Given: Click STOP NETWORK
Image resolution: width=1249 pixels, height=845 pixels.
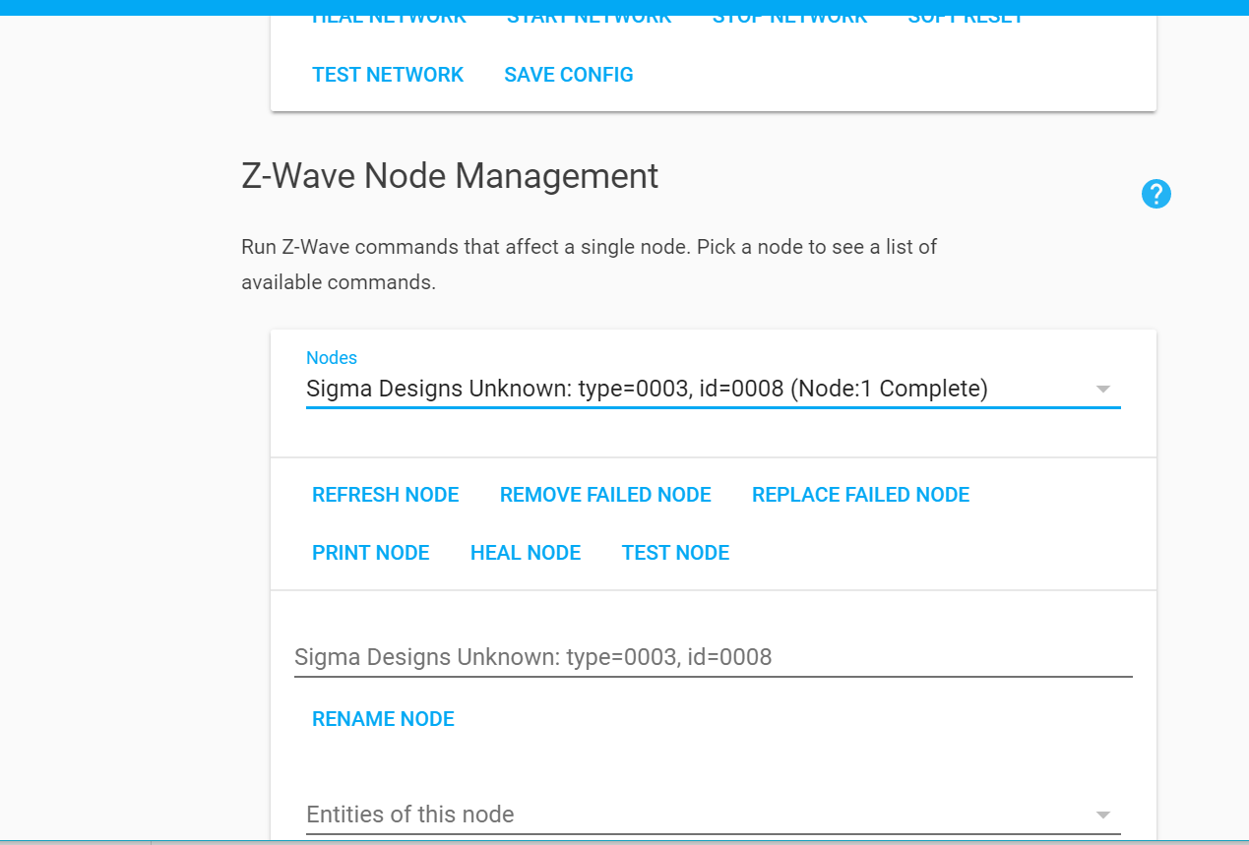Looking at the screenshot, I should point(789,16).
